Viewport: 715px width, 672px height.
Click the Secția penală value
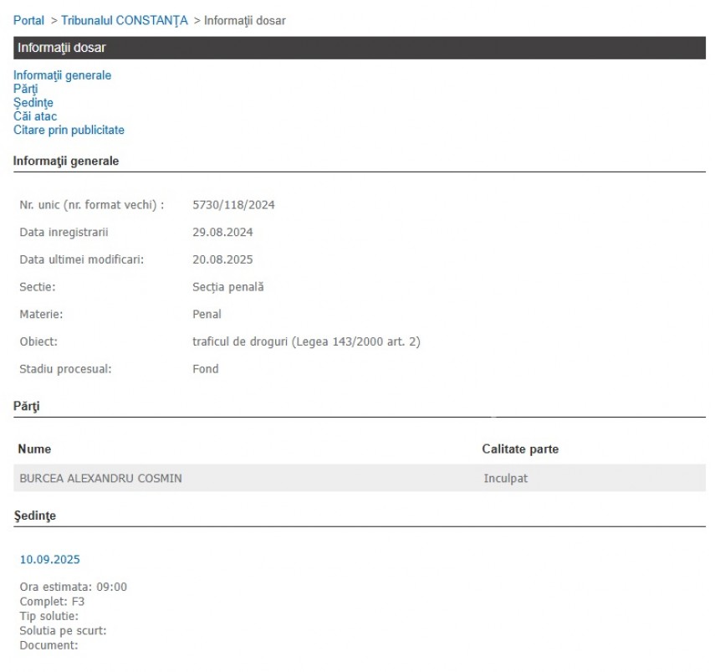pyautogui.click(x=228, y=287)
